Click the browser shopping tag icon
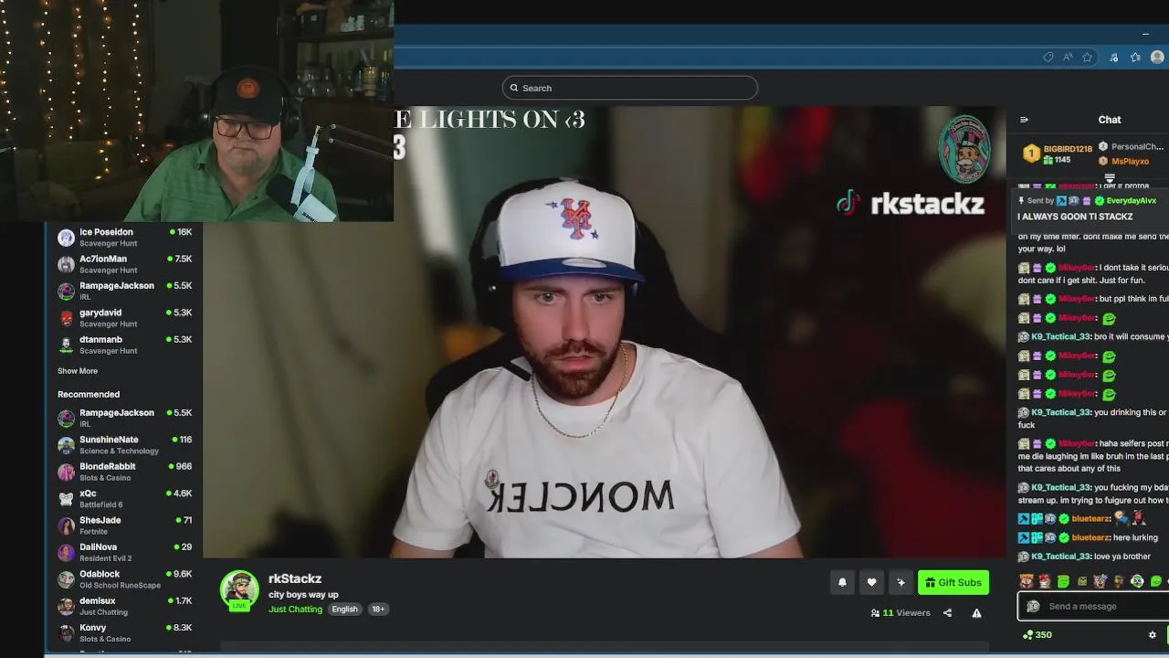Image resolution: width=1169 pixels, height=658 pixels. click(1048, 58)
